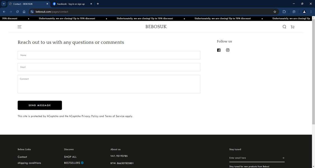Close the Facebook log in tab
The width and height of the screenshot is (315, 168).
[91, 4]
